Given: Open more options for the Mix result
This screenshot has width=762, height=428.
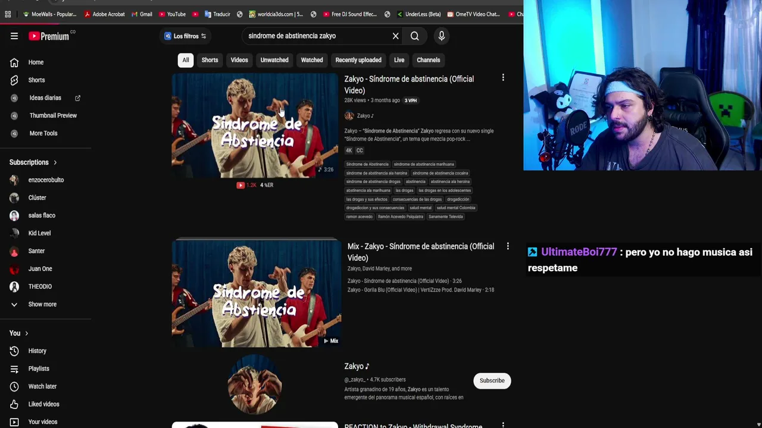Looking at the screenshot, I should 508,246.
